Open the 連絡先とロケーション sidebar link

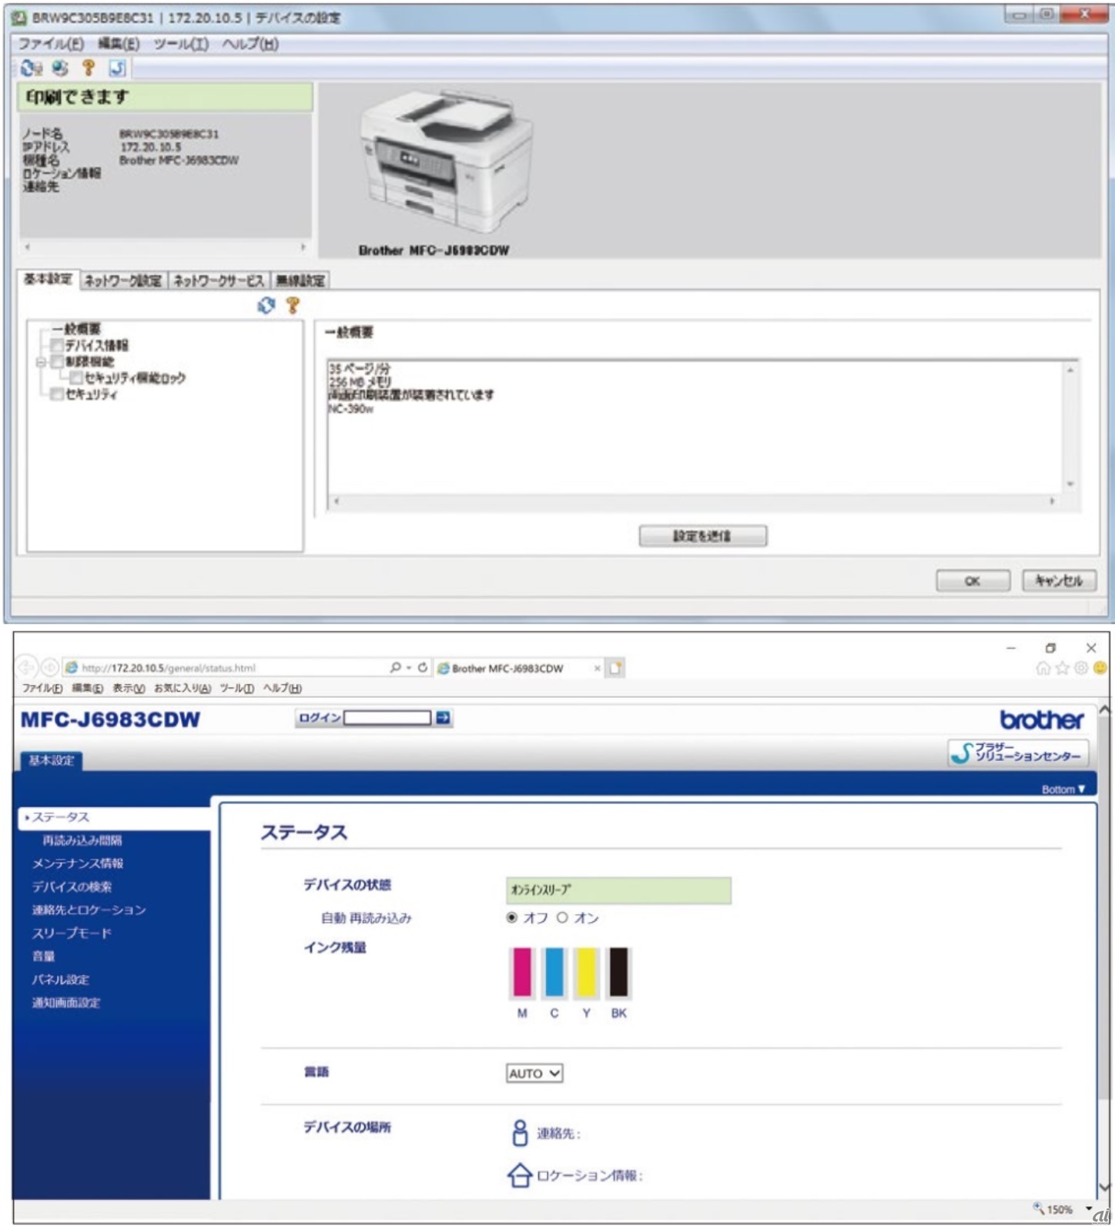tap(89, 910)
